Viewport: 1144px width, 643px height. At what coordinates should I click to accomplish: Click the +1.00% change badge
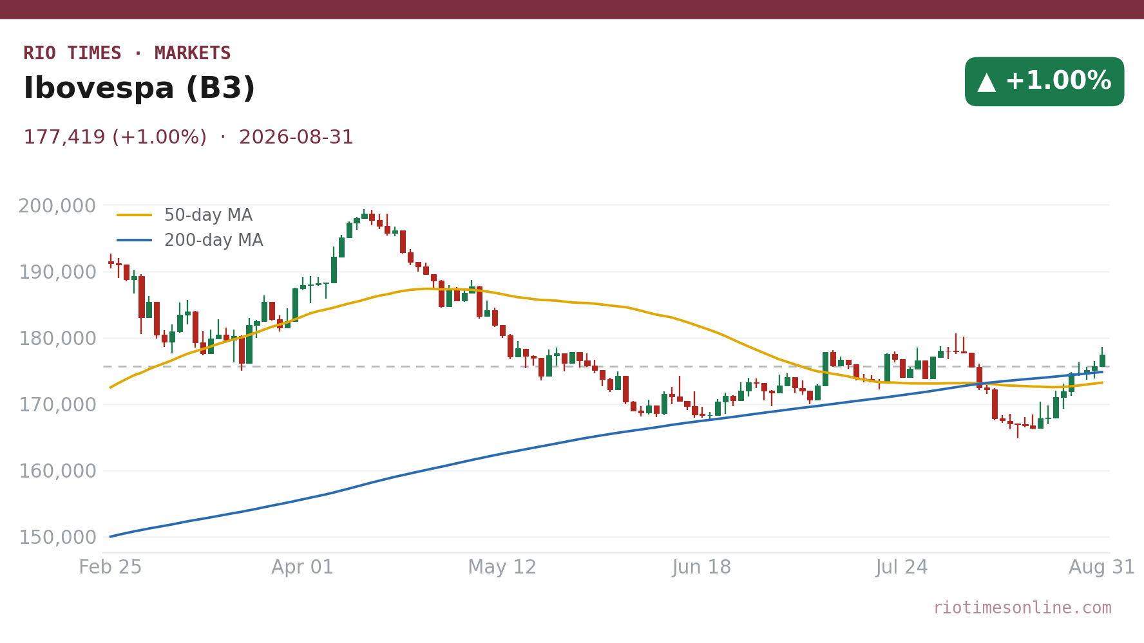tap(1044, 82)
